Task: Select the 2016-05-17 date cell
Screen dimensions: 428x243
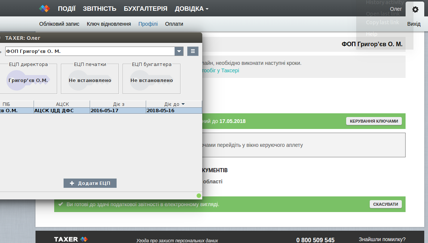Action: pos(118,110)
